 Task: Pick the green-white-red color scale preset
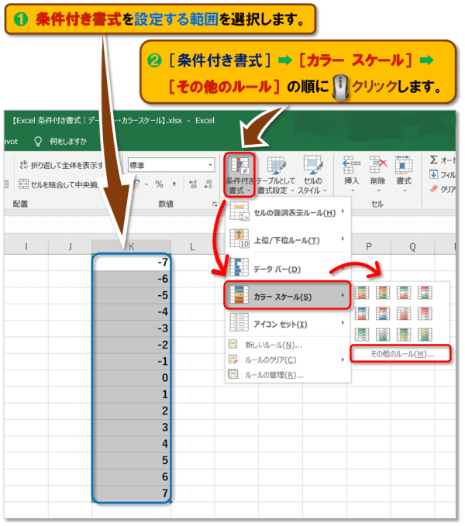[404, 293]
